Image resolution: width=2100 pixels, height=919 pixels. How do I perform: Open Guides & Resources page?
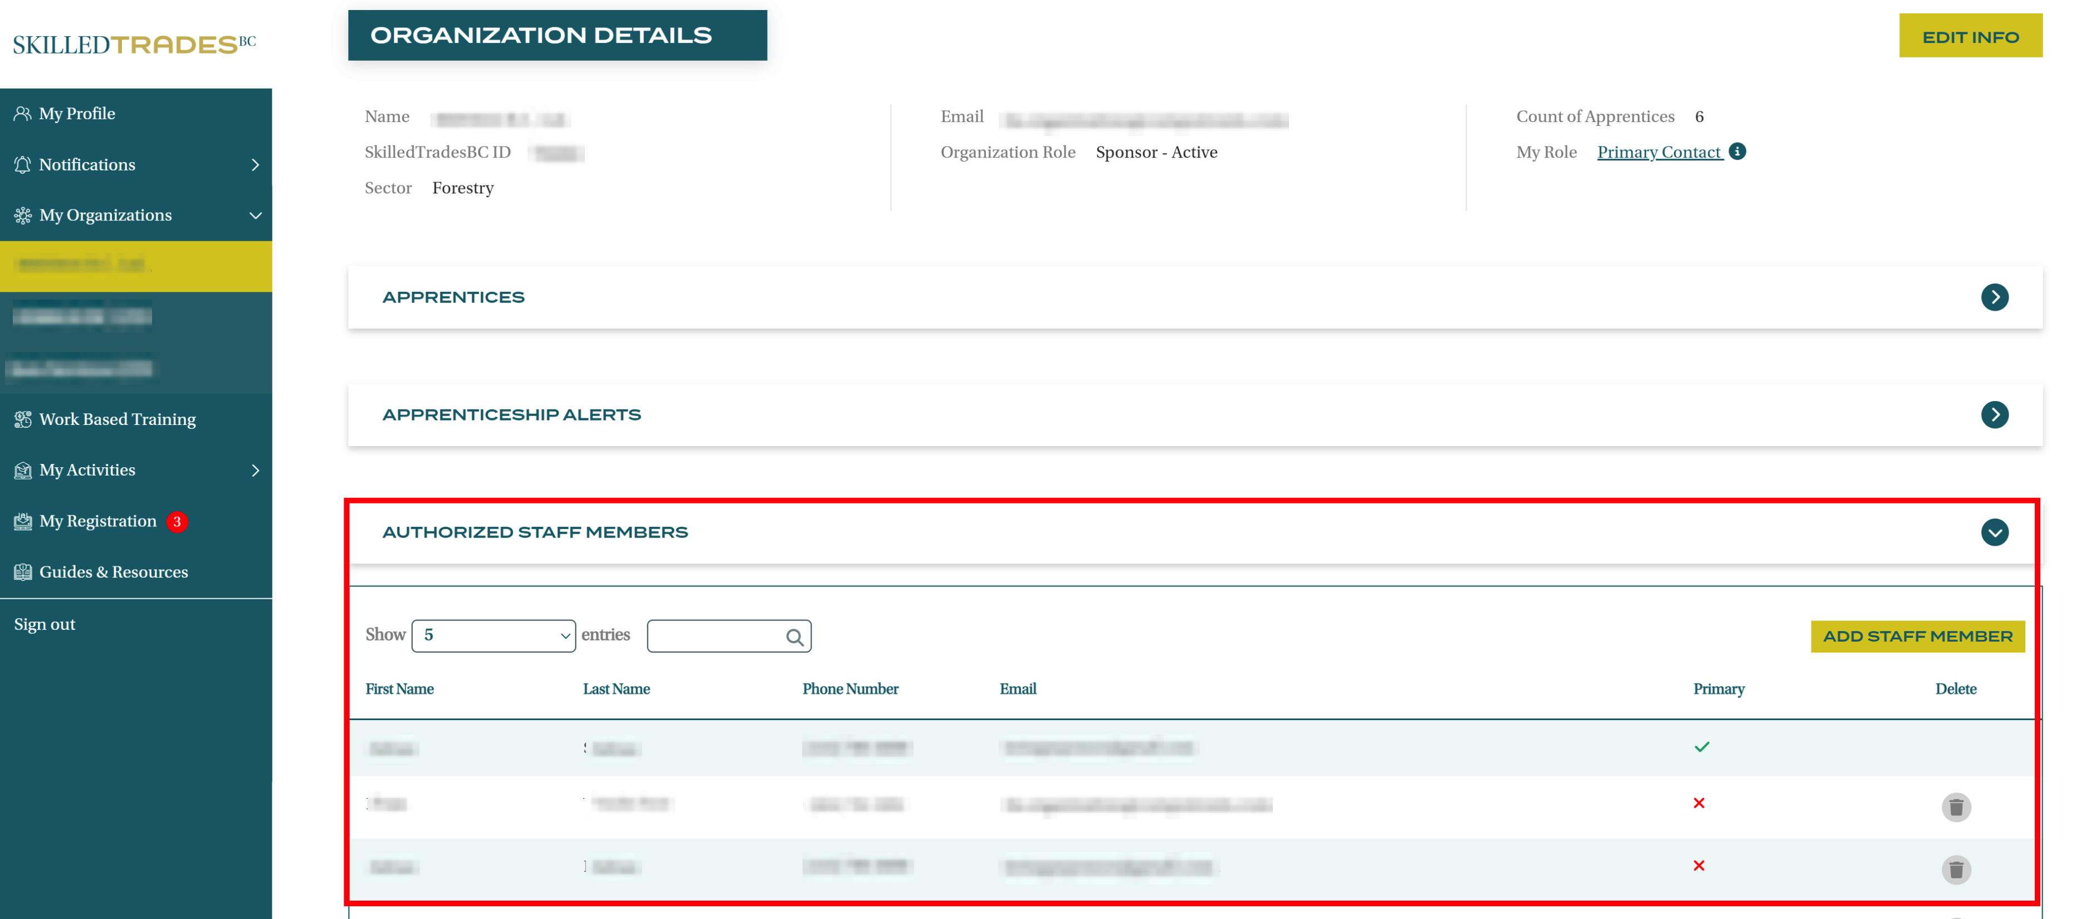point(113,571)
